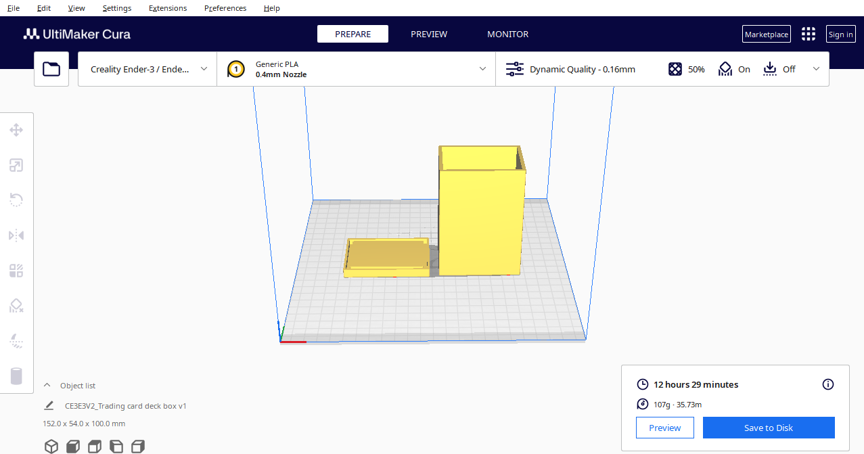Open the Preferences menu
The height and width of the screenshot is (454, 864).
(225, 8)
